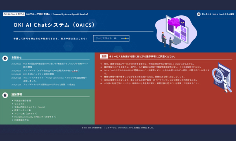Screen dimensions: 236x141
Task: Open ノウハウ集 (OSKサイト) link
Action: coord(26,114)
